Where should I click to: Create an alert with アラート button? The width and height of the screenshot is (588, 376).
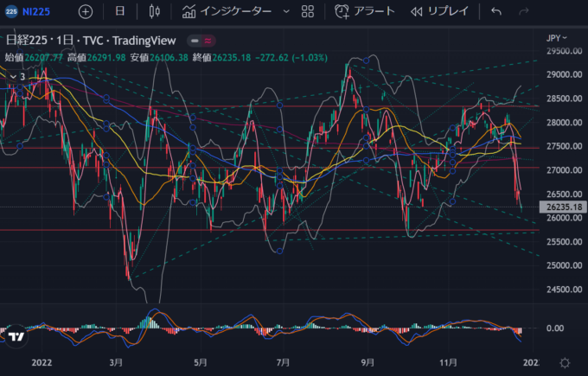coord(365,11)
